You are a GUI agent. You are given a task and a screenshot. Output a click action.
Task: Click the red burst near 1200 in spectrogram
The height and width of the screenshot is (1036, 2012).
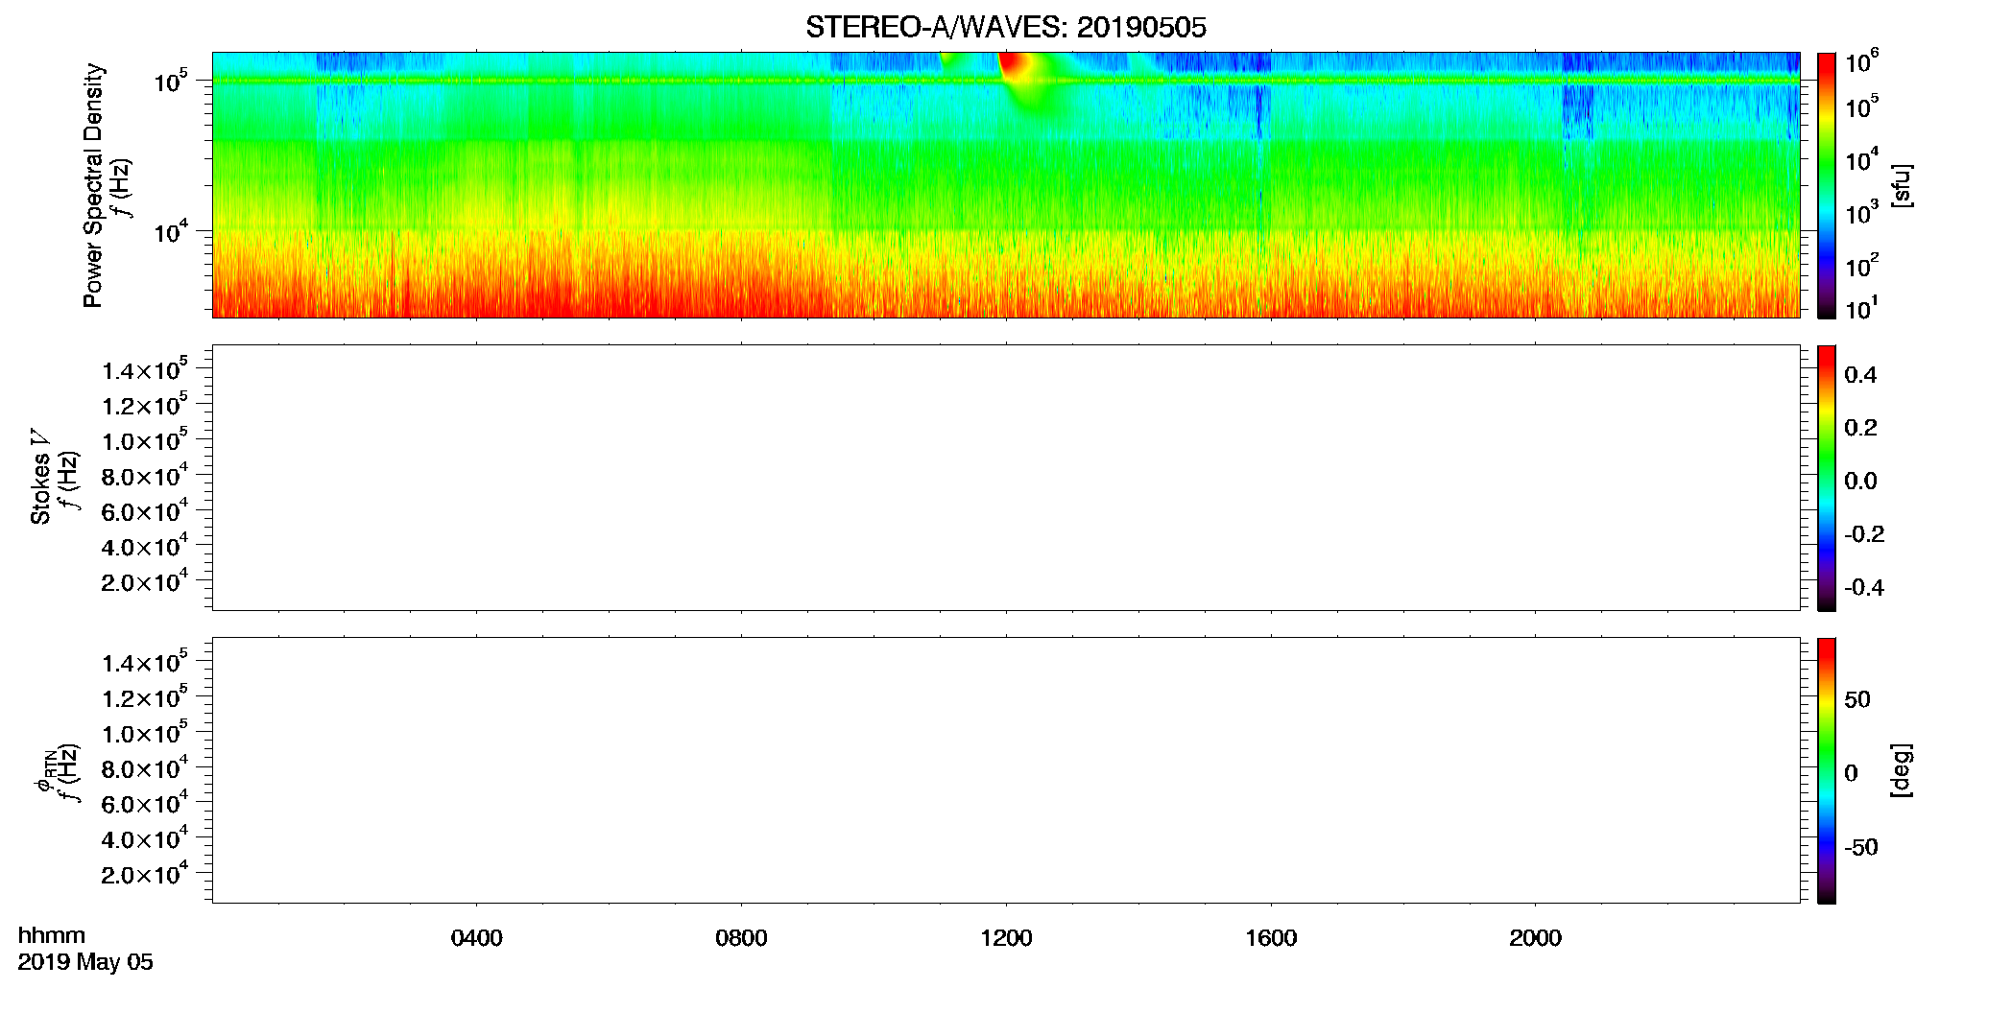[1015, 66]
